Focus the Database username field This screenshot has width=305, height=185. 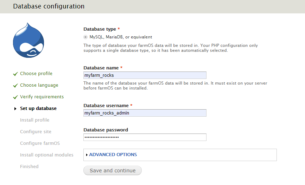click(x=145, y=113)
